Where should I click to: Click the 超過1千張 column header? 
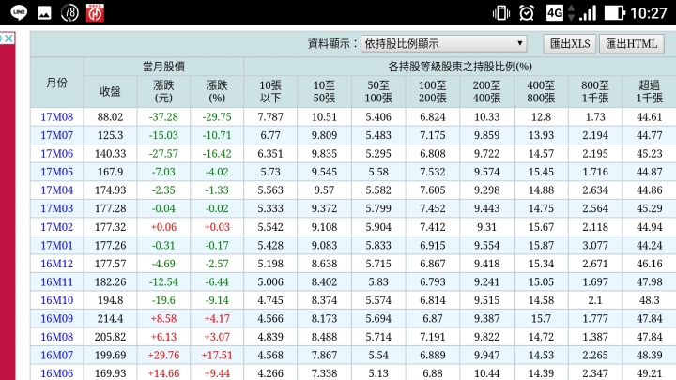point(650,91)
